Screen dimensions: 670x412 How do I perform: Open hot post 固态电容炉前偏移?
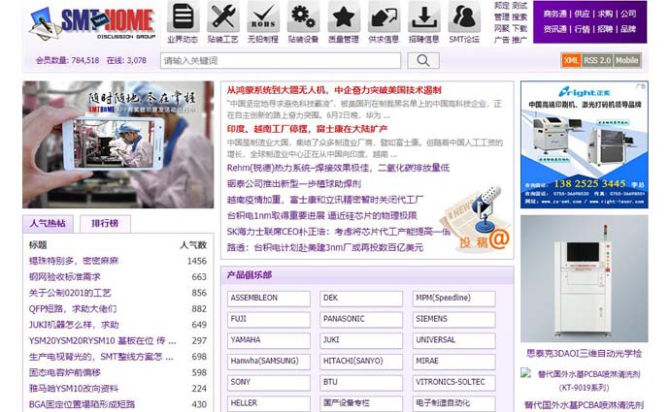(x=64, y=373)
